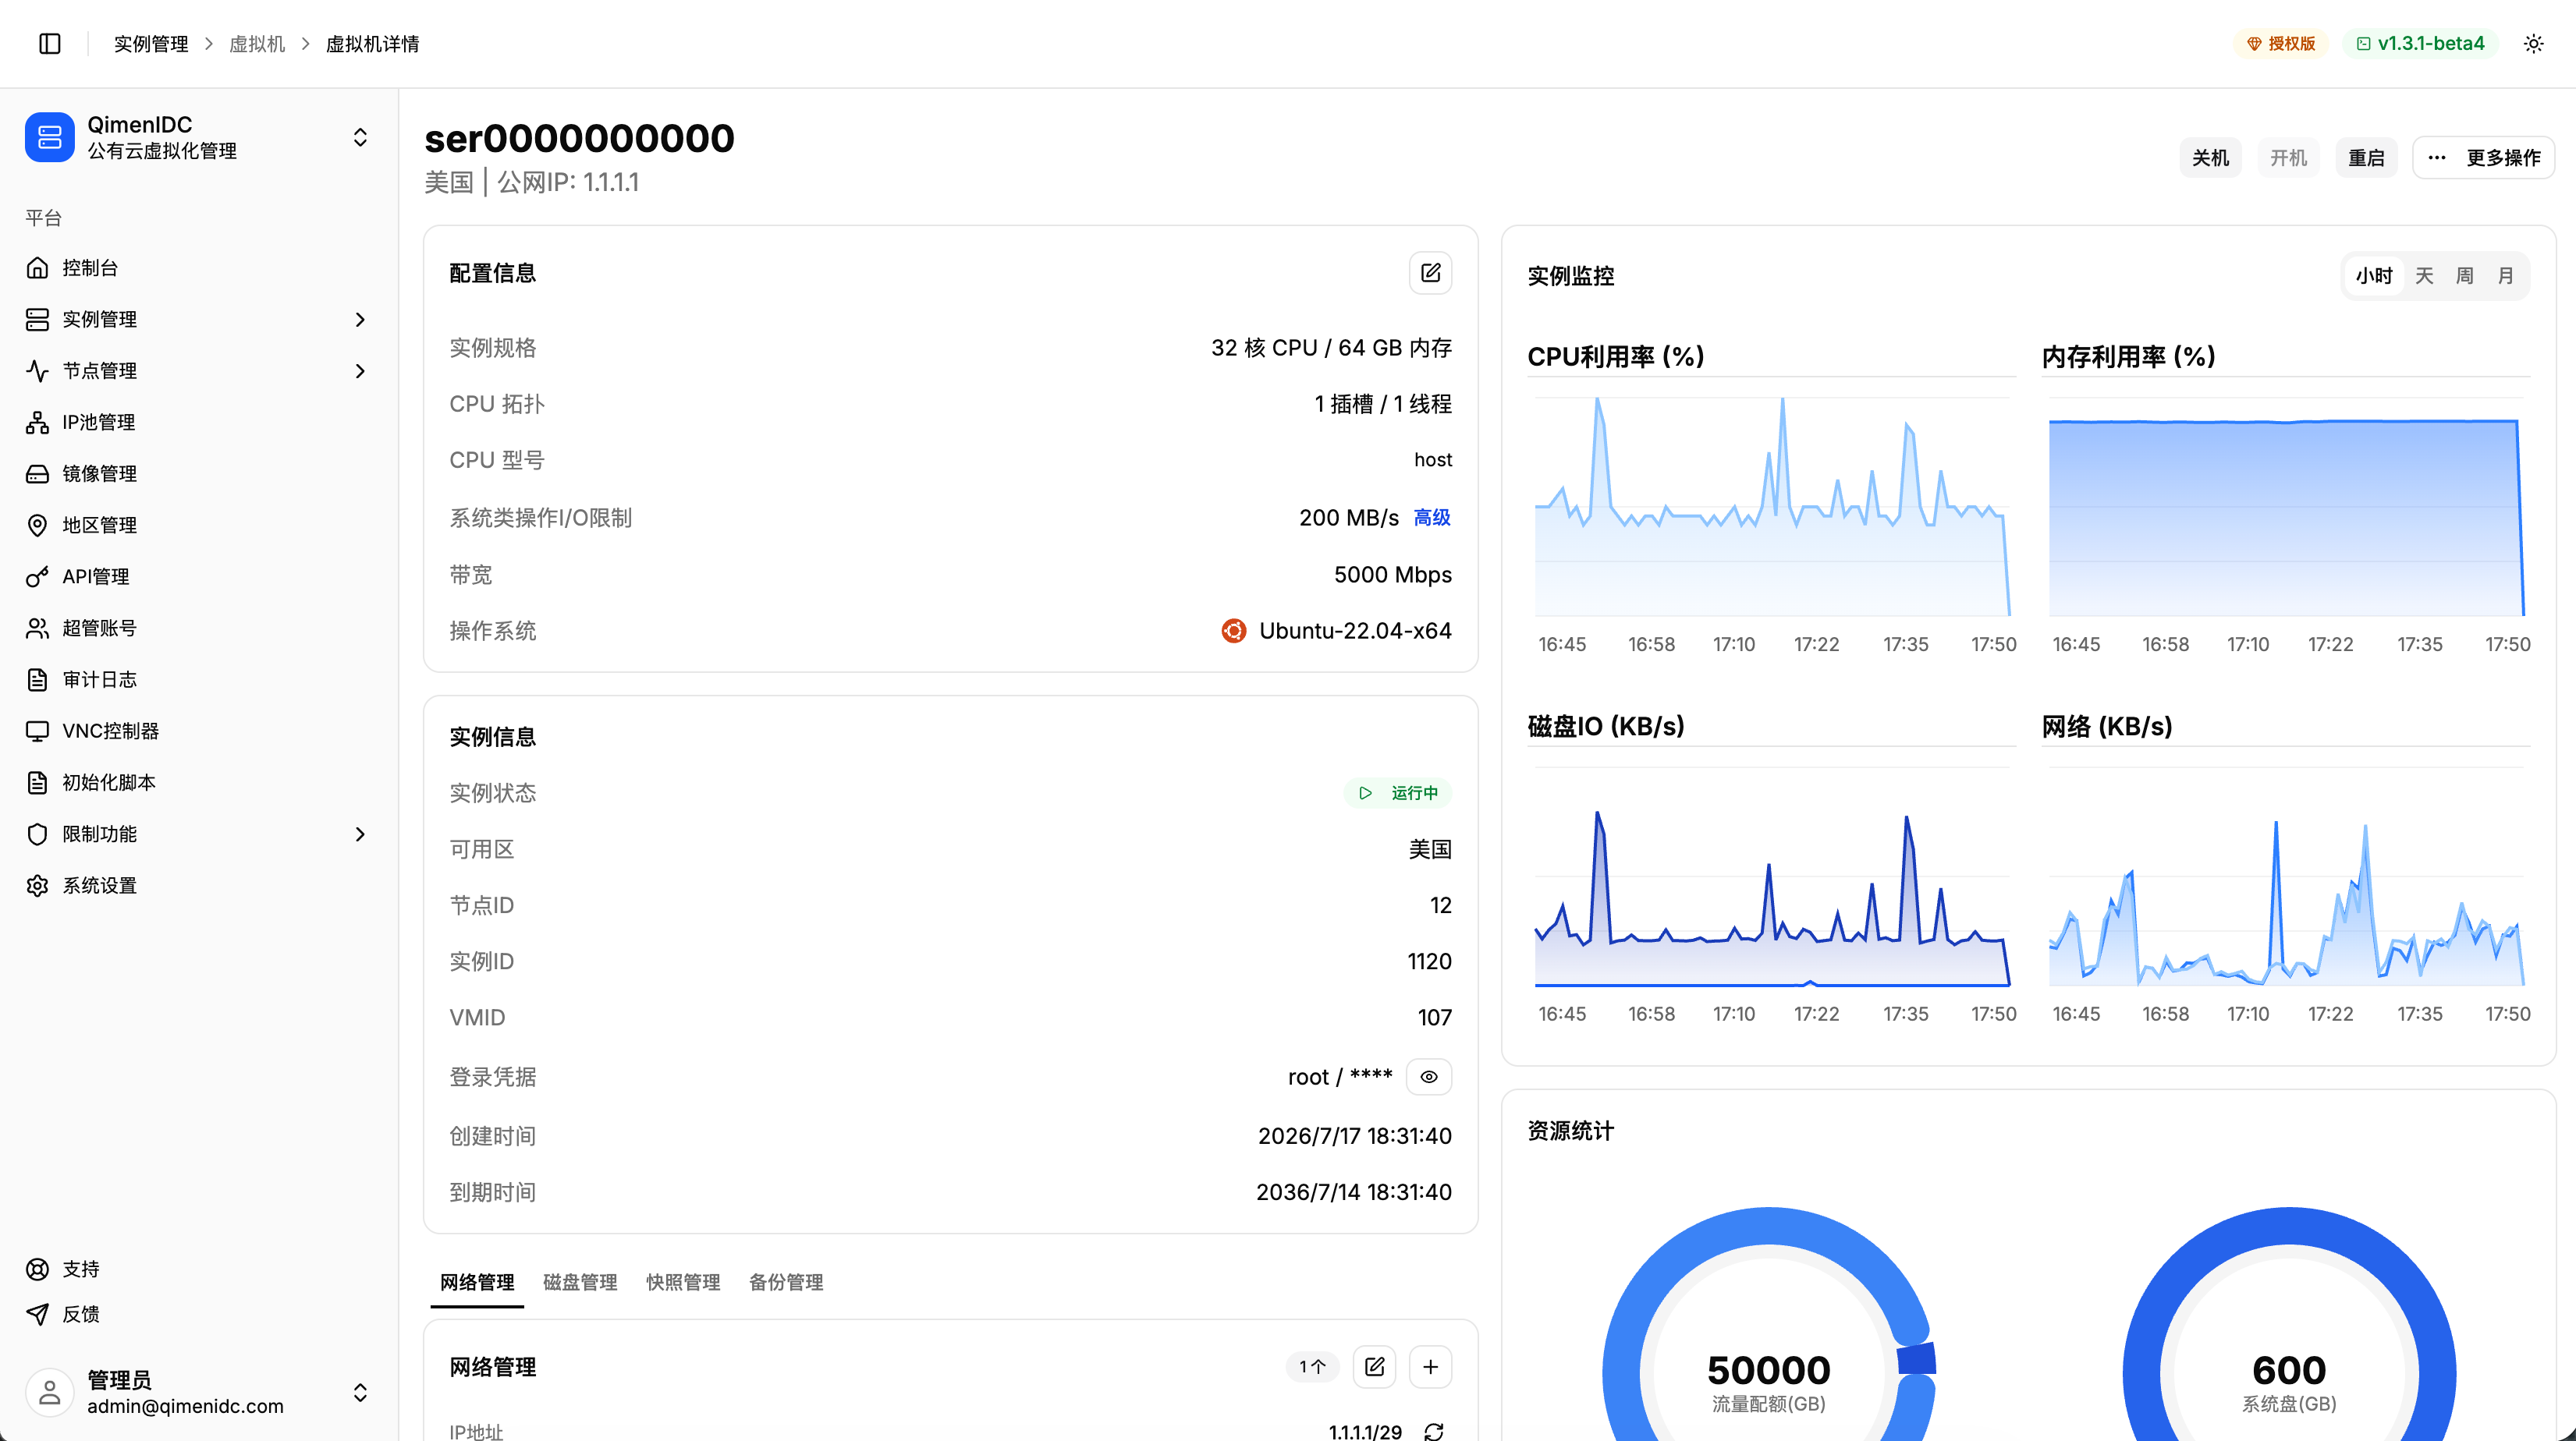This screenshot has height=1441, width=2576.
Task: Open the QimenIDC workspace switcher
Action: tap(360, 137)
